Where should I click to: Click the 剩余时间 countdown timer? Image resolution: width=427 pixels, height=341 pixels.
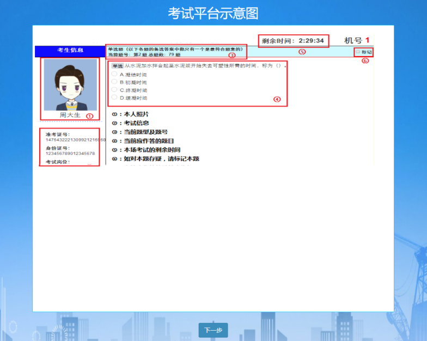(x=293, y=41)
